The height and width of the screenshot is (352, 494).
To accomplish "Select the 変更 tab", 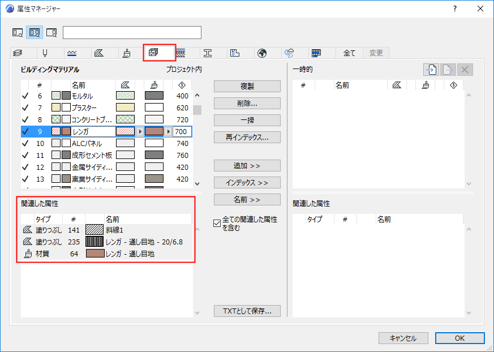I will coord(376,53).
